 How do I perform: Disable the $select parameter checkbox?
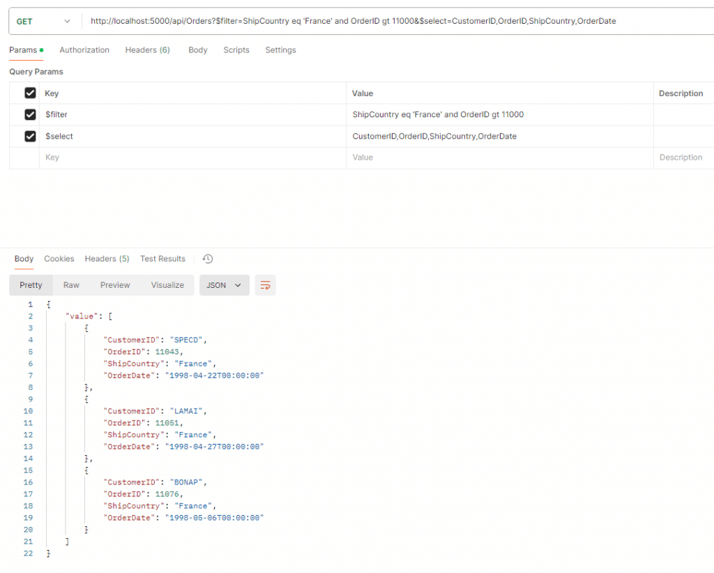pyautogui.click(x=30, y=136)
